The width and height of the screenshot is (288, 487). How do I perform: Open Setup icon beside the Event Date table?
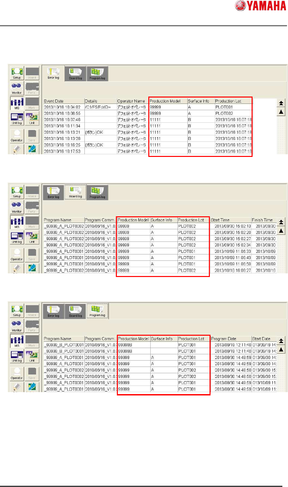point(17,73)
